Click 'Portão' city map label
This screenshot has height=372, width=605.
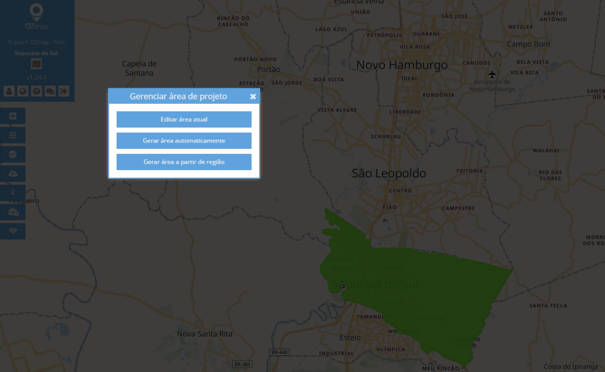pos(269,70)
